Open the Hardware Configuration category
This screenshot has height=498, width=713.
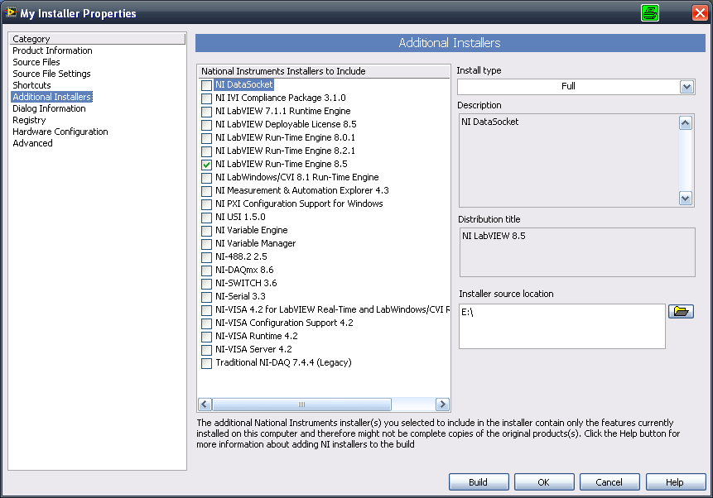[x=60, y=132]
